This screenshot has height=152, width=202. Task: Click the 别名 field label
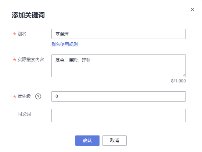(22, 34)
